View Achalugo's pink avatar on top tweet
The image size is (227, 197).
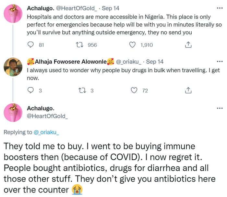coord(13,14)
